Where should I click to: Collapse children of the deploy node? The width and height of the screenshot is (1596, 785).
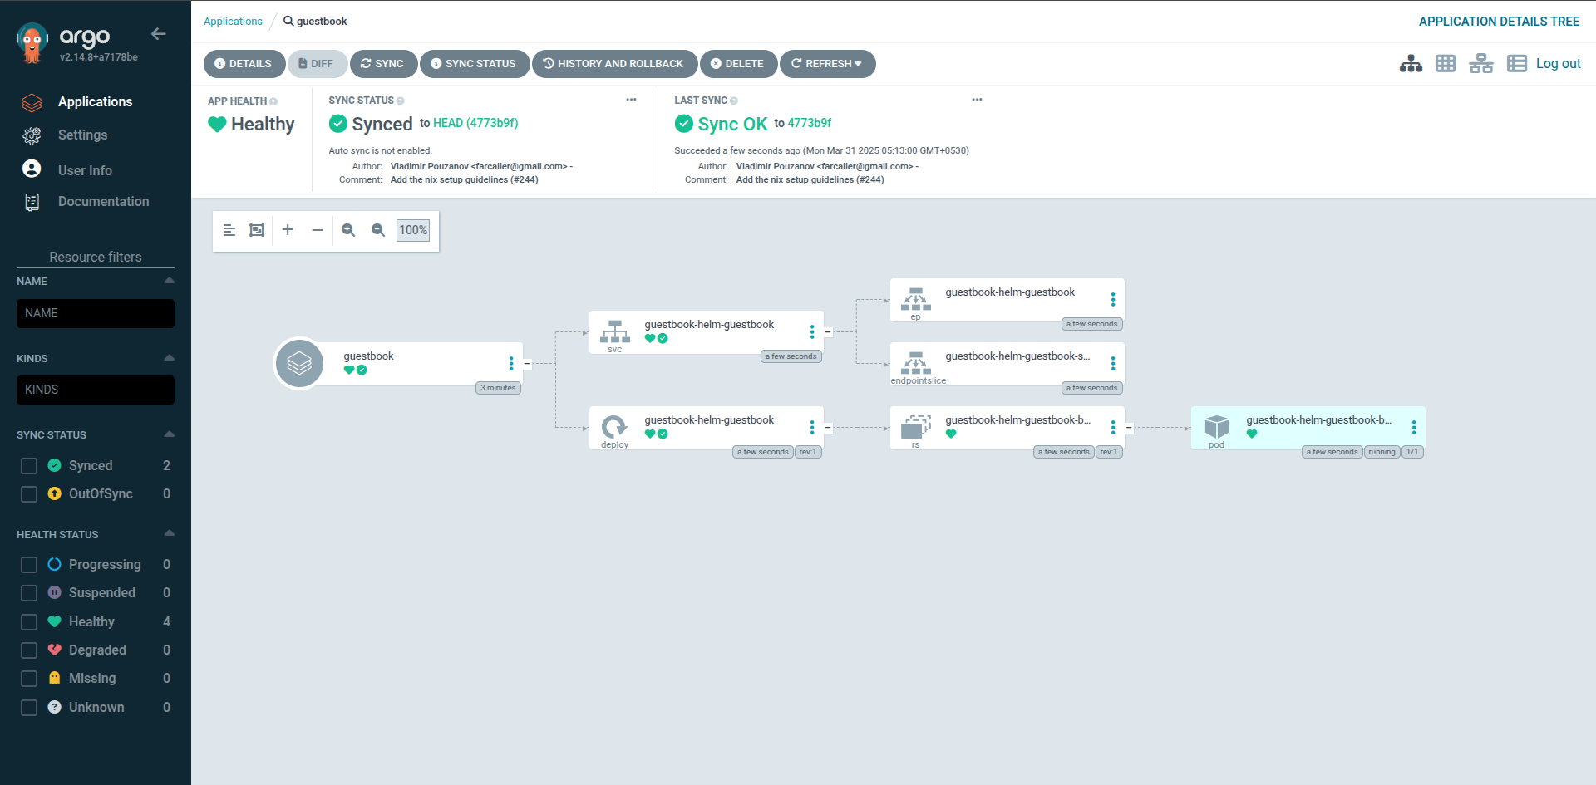coord(828,427)
